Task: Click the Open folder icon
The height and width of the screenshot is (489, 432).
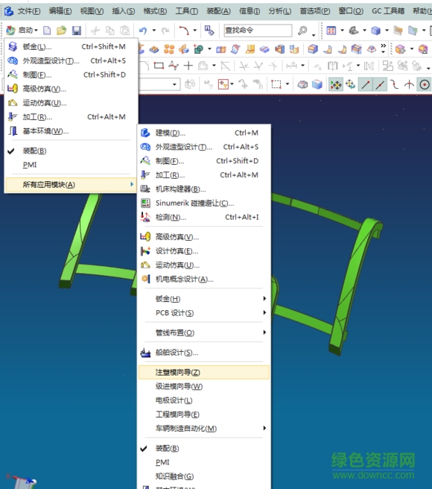Action: click(61, 31)
